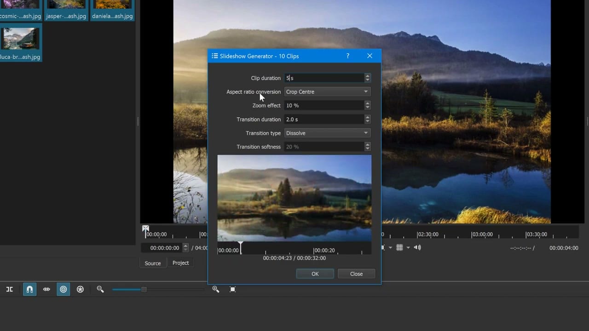The width and height of the screenshot is (589, 331).
Task: Adjust the timeline zoom slider
Action: pyautogui.click(x=143, y=289)
